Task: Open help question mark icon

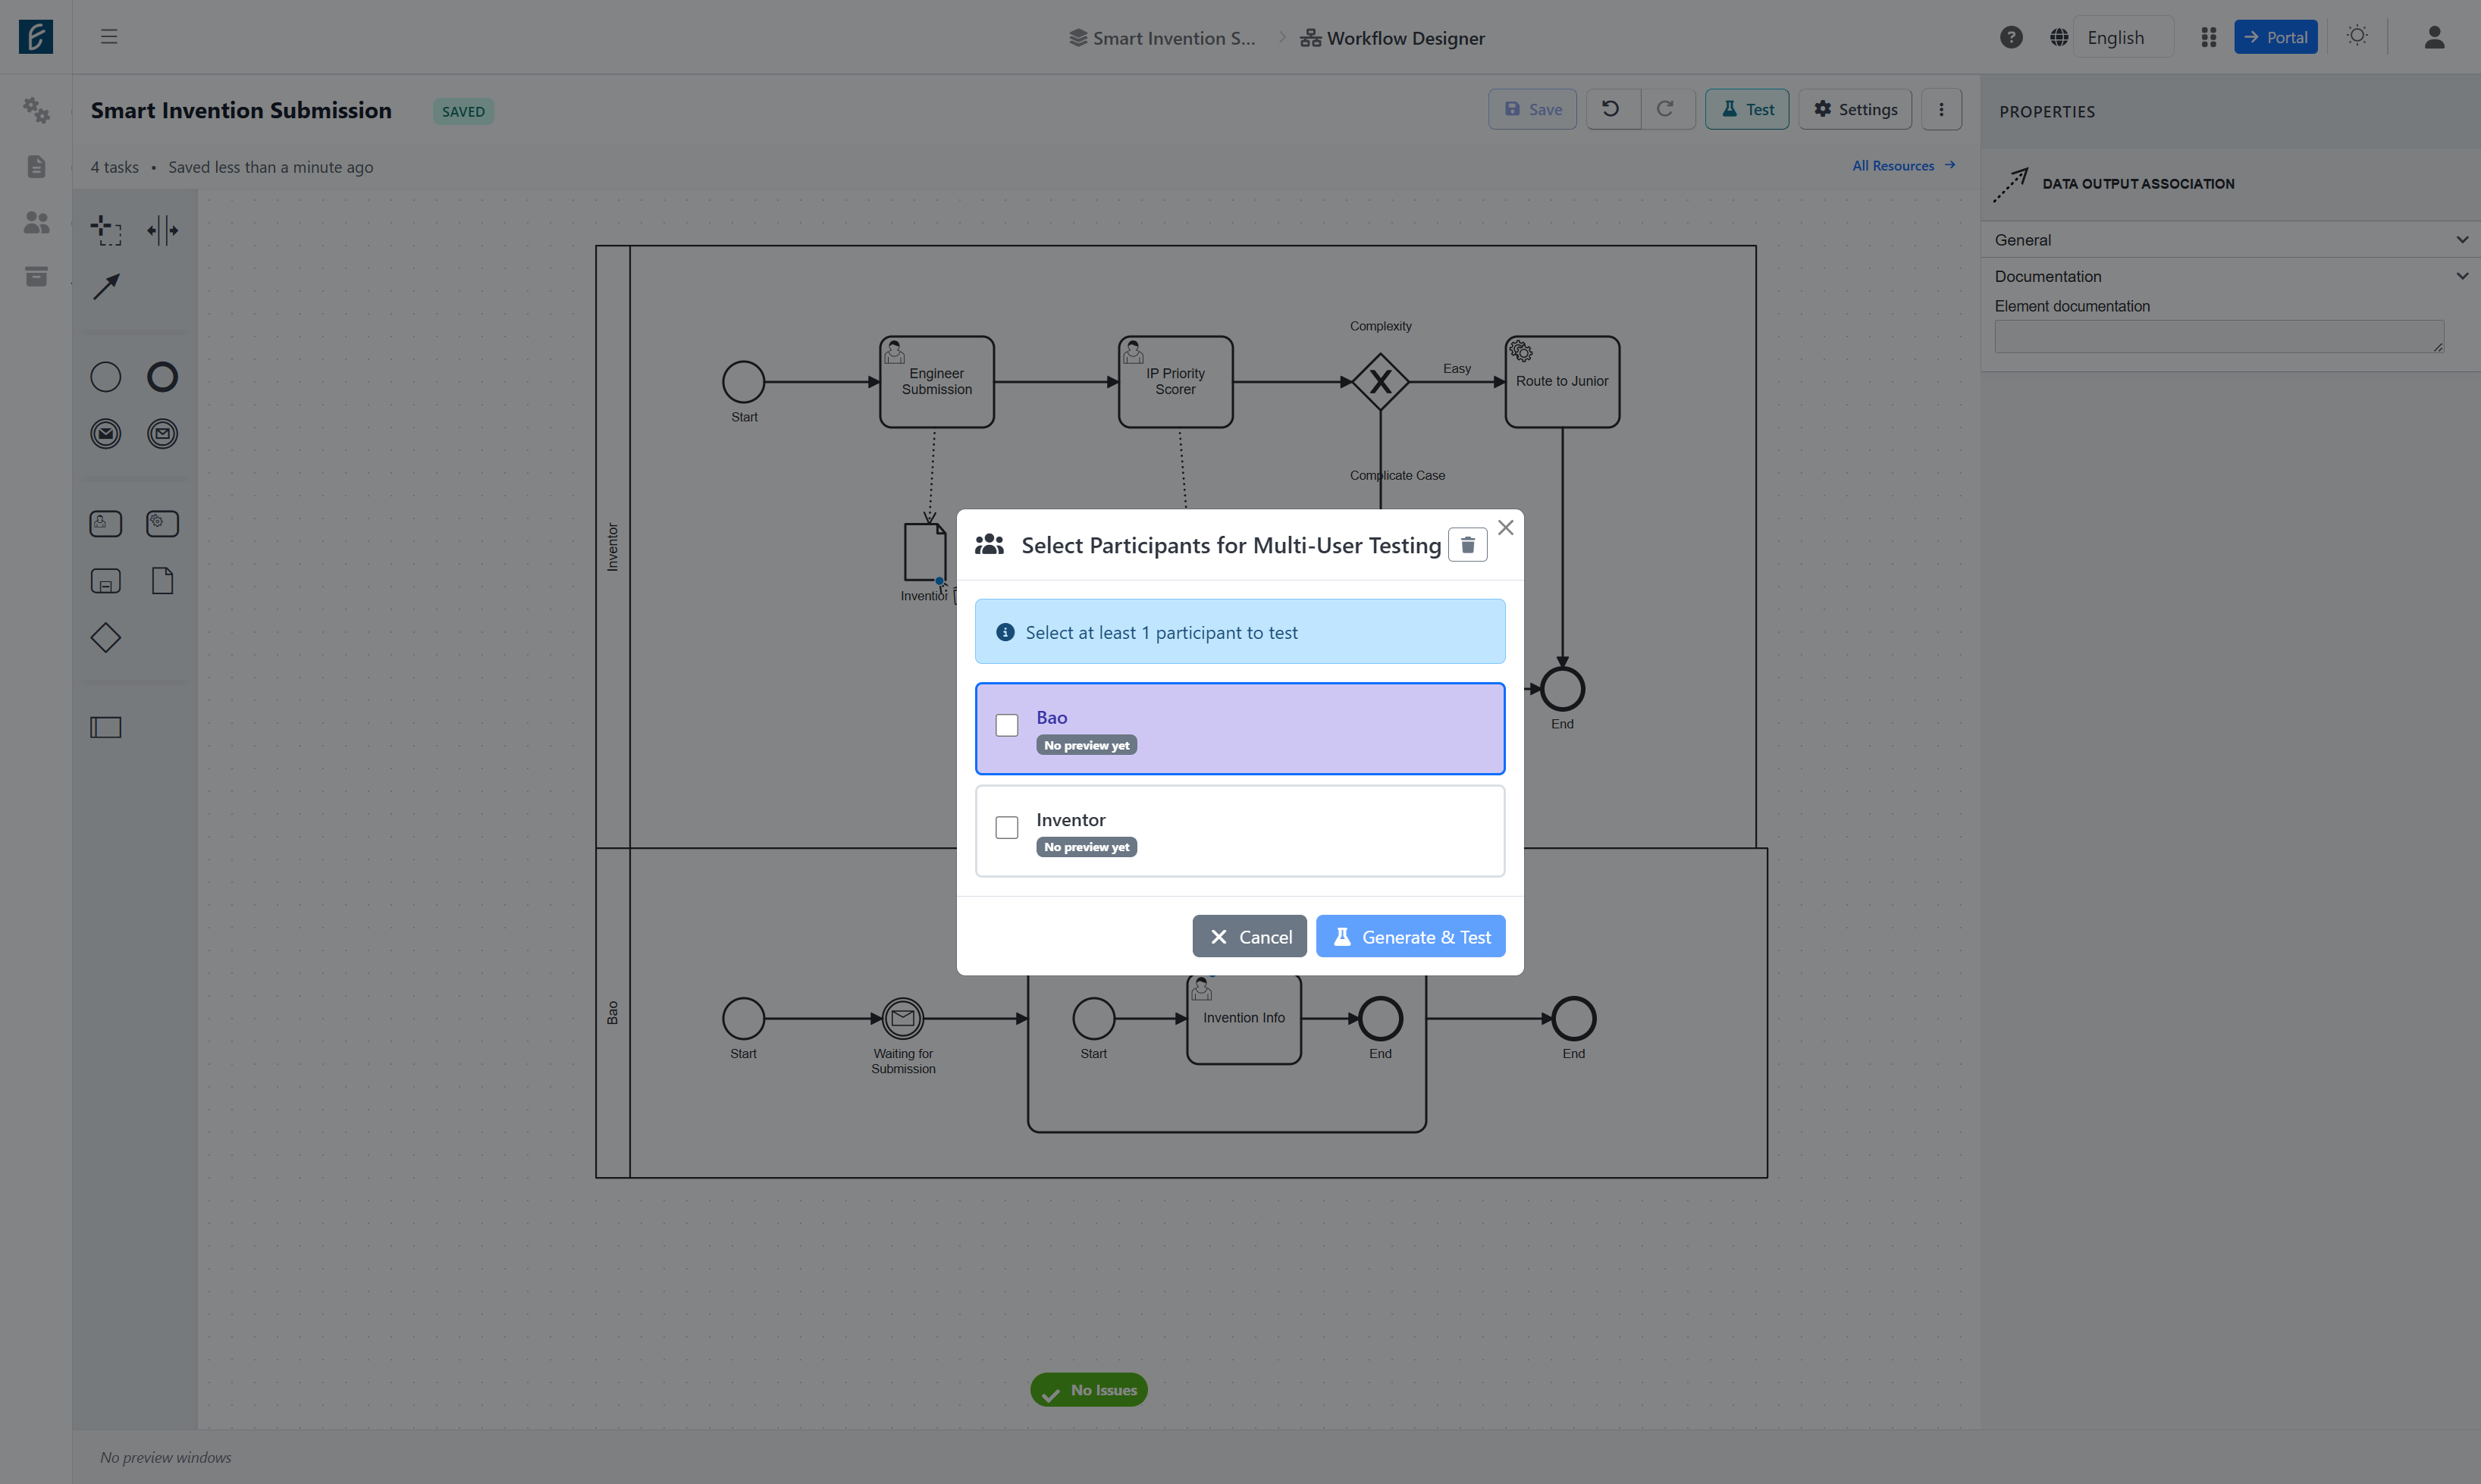Action: [2011, 37]
